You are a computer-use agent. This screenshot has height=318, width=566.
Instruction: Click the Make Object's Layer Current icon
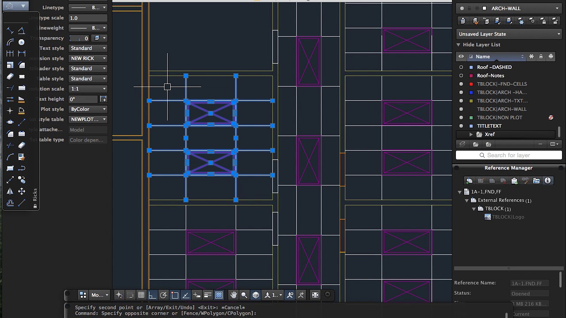point(463,21)
